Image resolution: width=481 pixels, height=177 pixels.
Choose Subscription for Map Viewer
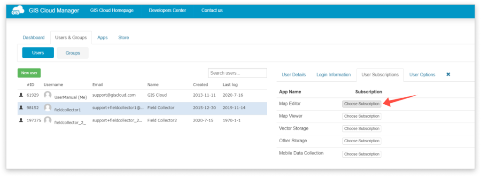[362, 116]
